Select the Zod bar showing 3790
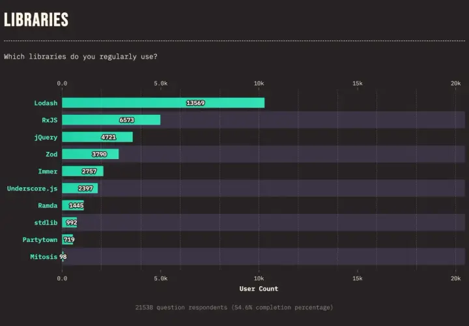469x326 pixels. [91, 154]
